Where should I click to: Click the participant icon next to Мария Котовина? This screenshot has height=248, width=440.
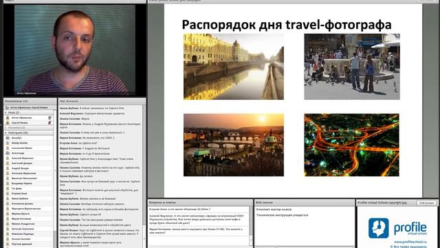click(8, 219)
